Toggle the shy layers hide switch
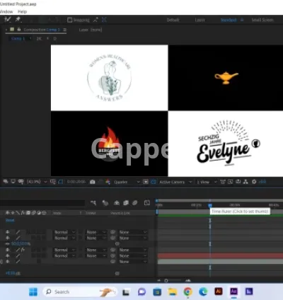This screenshot has width=283, height=300. tap(117, 202)
